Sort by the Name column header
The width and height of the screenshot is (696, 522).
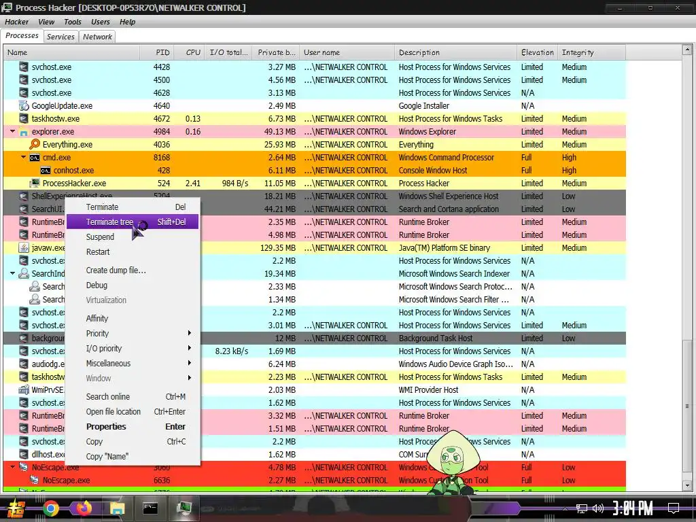point(71,52)
